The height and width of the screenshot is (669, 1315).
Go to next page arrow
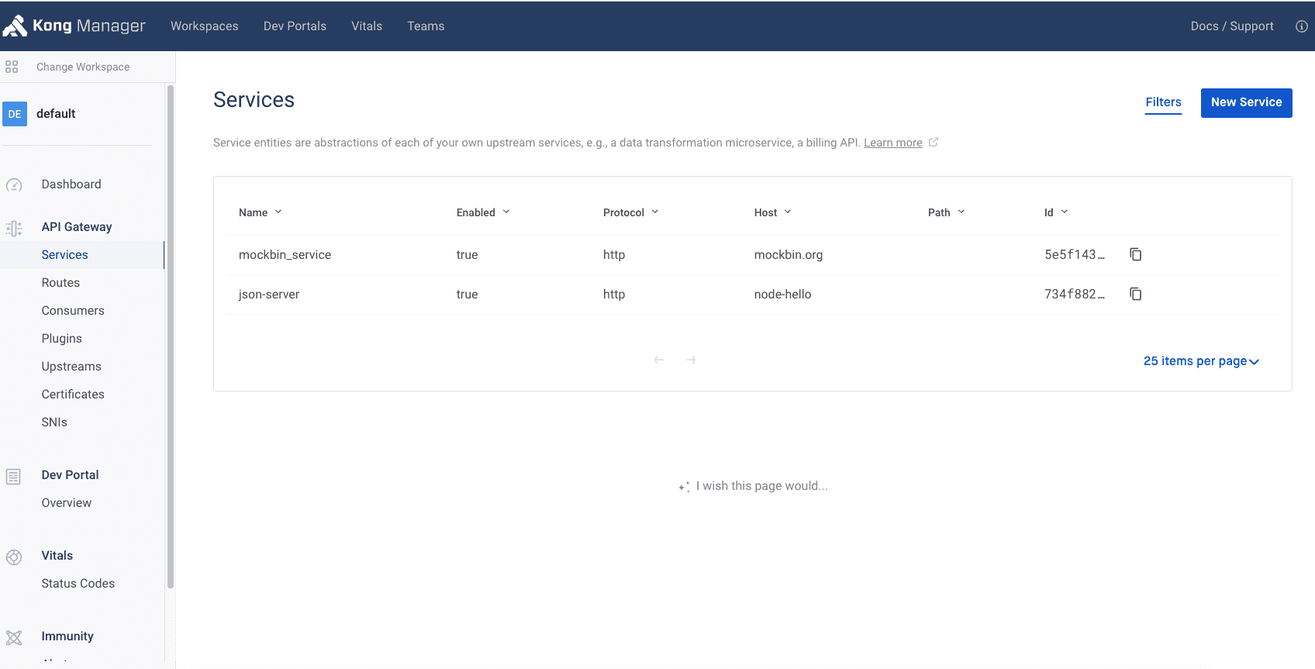[x=691, y=360]
